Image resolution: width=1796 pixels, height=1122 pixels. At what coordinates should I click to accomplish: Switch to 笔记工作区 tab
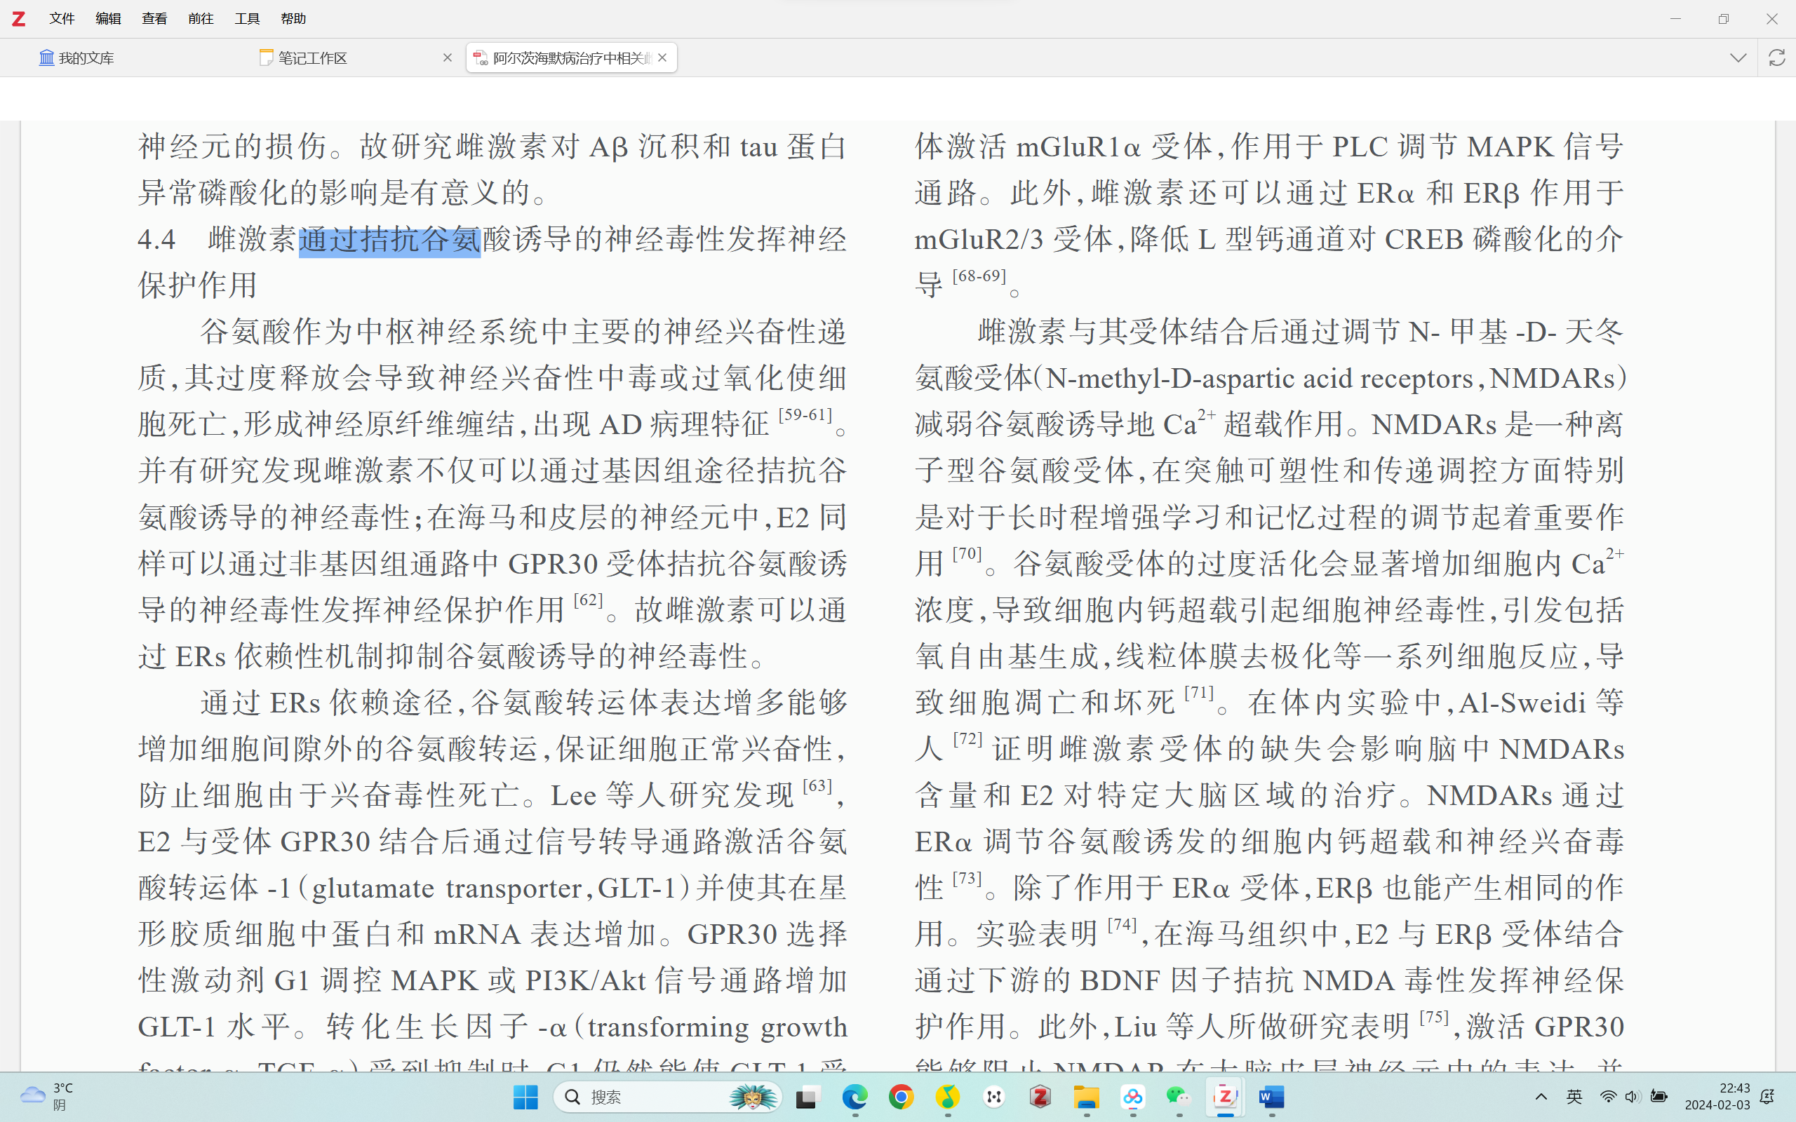click(311, 58)
